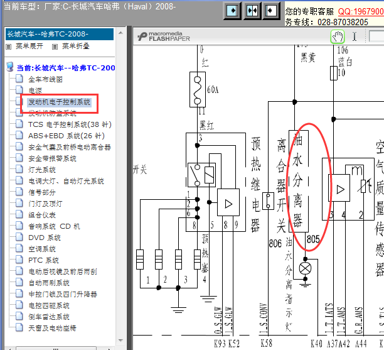This screenshot has width=384, height=350.
Task: Open 音响系统 CD 机 diagram
Action: coord(54,226)
